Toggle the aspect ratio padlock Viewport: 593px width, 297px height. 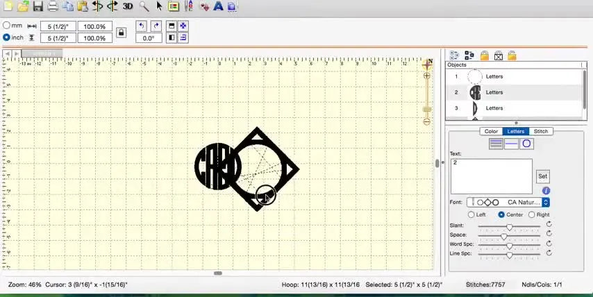click(x=121, y=33)
